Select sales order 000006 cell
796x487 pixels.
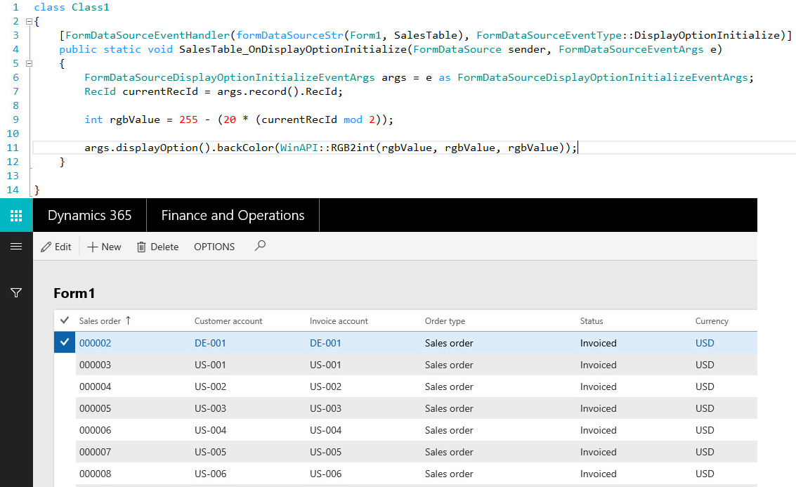[x=95, y=430]
